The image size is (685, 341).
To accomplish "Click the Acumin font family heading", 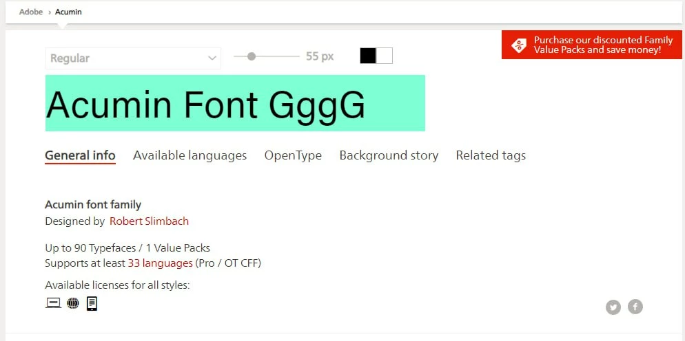I will click(93, 204).
